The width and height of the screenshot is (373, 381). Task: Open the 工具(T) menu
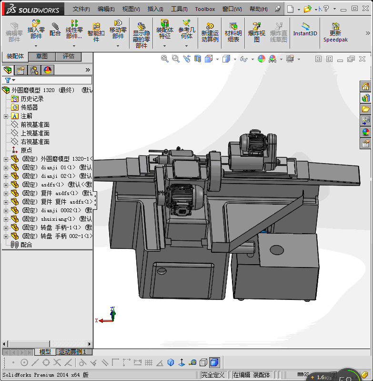179,9
